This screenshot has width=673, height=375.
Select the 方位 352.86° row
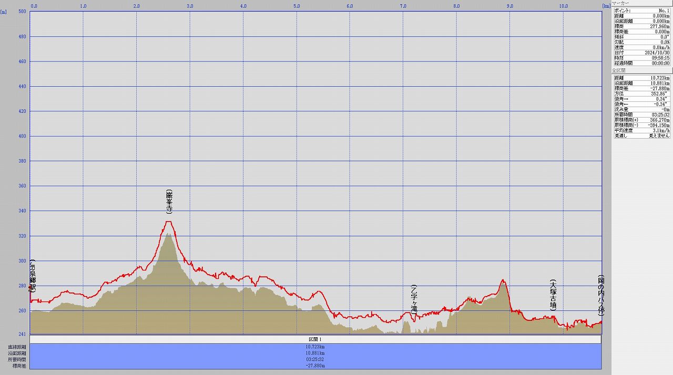coord(641,93)
